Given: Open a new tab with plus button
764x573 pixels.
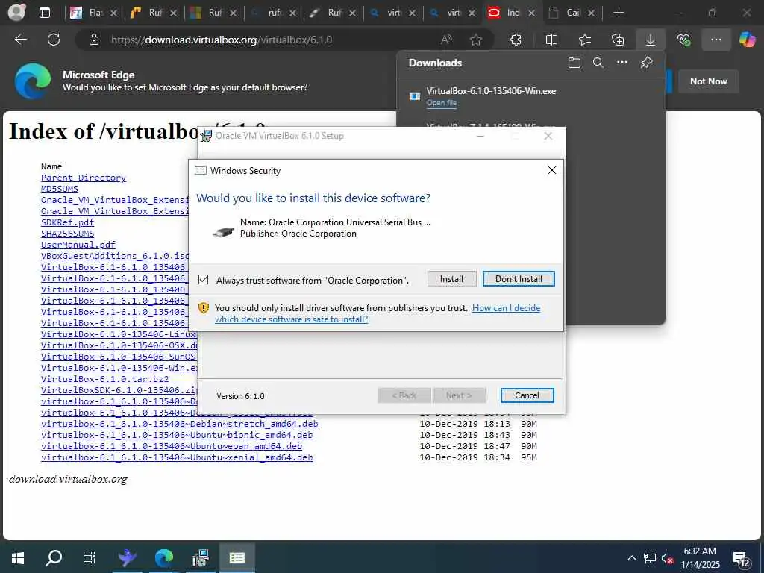Looking at the screenshot, I should pyautogui.click(x=619, y=13).
